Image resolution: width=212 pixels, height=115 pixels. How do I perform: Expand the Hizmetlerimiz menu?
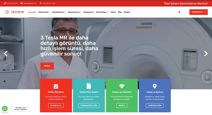pos(59,12)
